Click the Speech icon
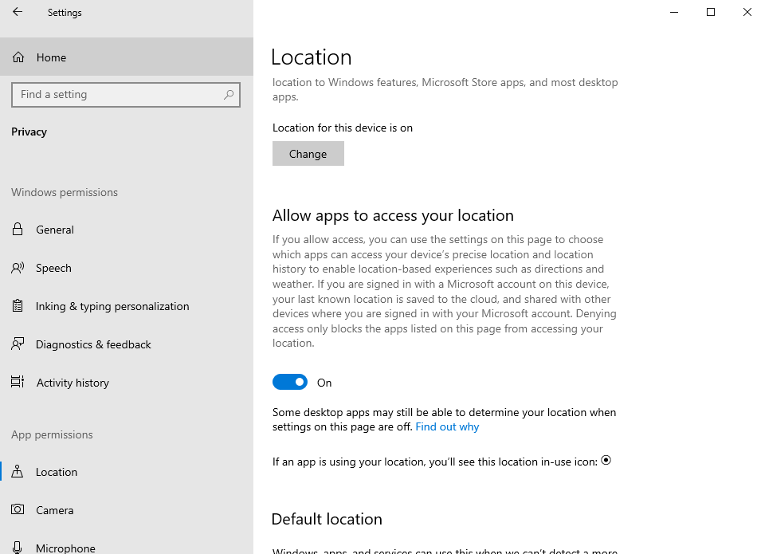 (18, 268)
